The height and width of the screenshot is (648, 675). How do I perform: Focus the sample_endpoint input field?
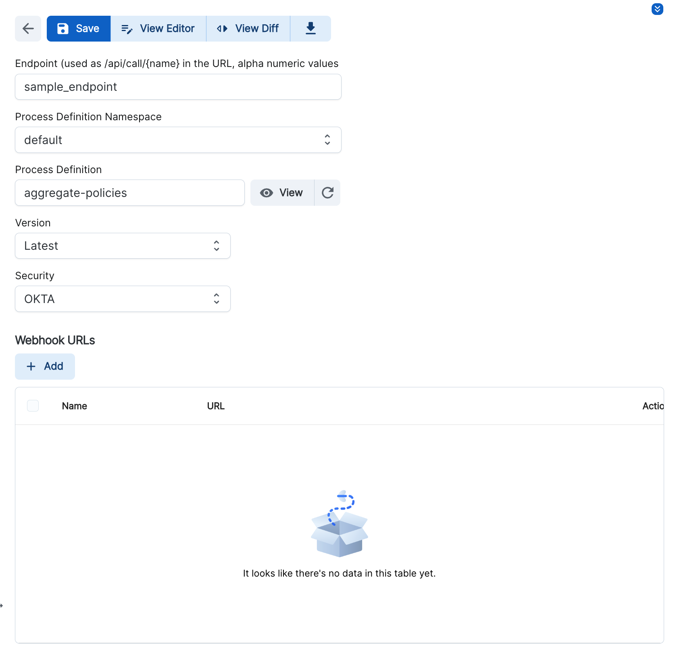click(x=178, y=87)
